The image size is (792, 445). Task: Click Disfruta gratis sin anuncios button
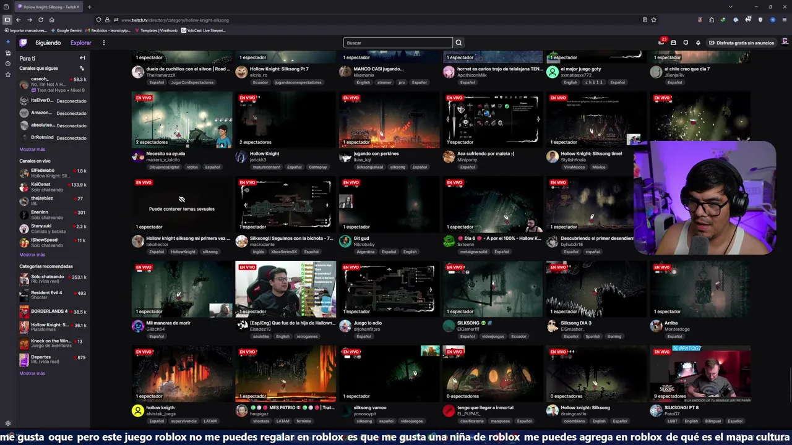pyautogui.click(x=742, y=43)
